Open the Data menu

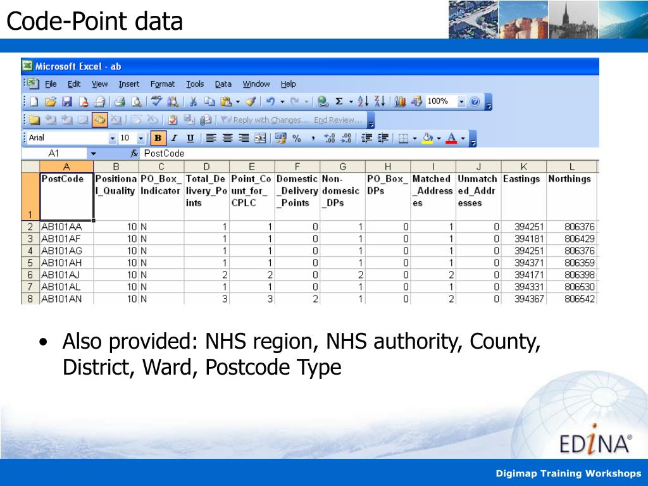[223, 84]
